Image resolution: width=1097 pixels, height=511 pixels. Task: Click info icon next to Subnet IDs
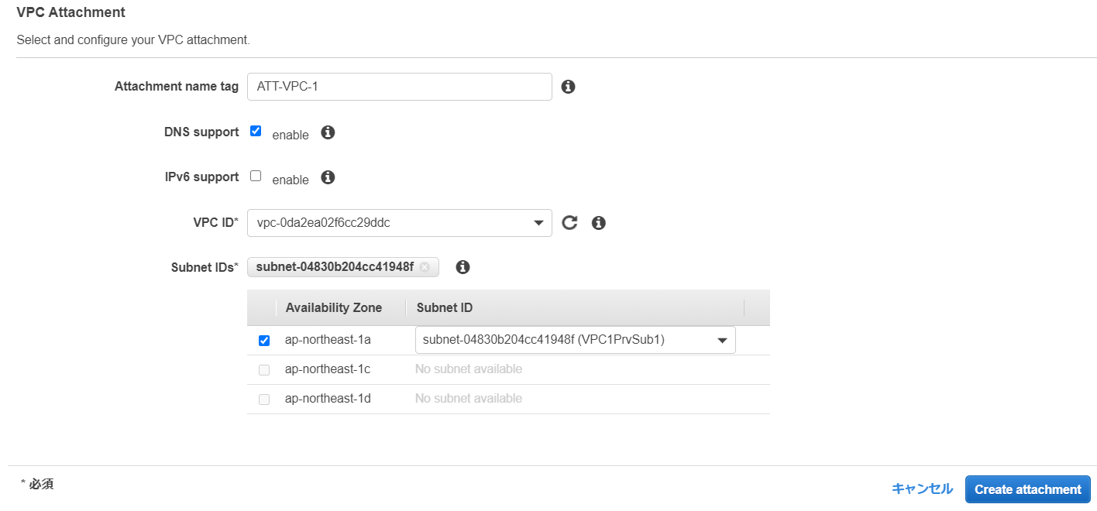coord(463,267)
